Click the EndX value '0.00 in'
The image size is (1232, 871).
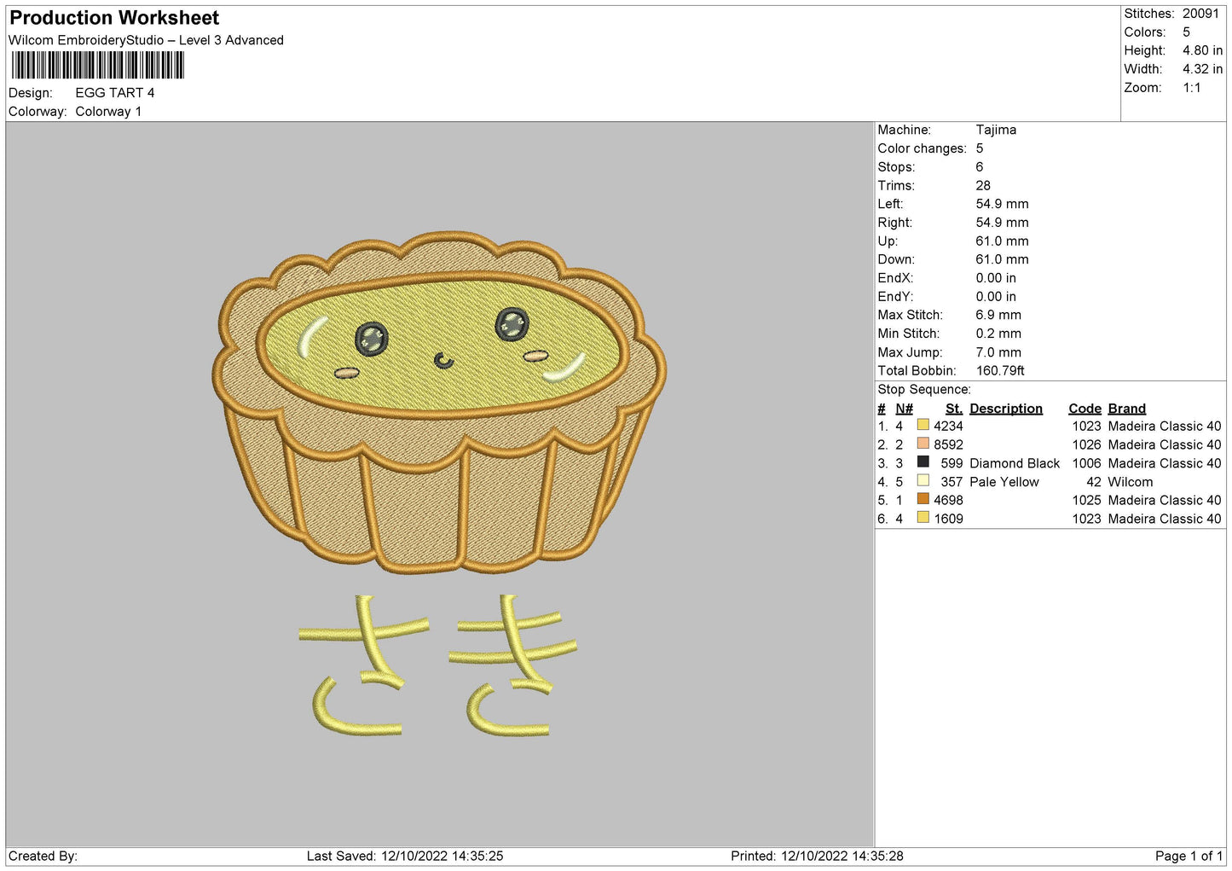(996, 278)
